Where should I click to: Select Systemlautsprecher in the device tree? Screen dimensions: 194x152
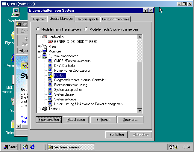(x=68, y=90)
